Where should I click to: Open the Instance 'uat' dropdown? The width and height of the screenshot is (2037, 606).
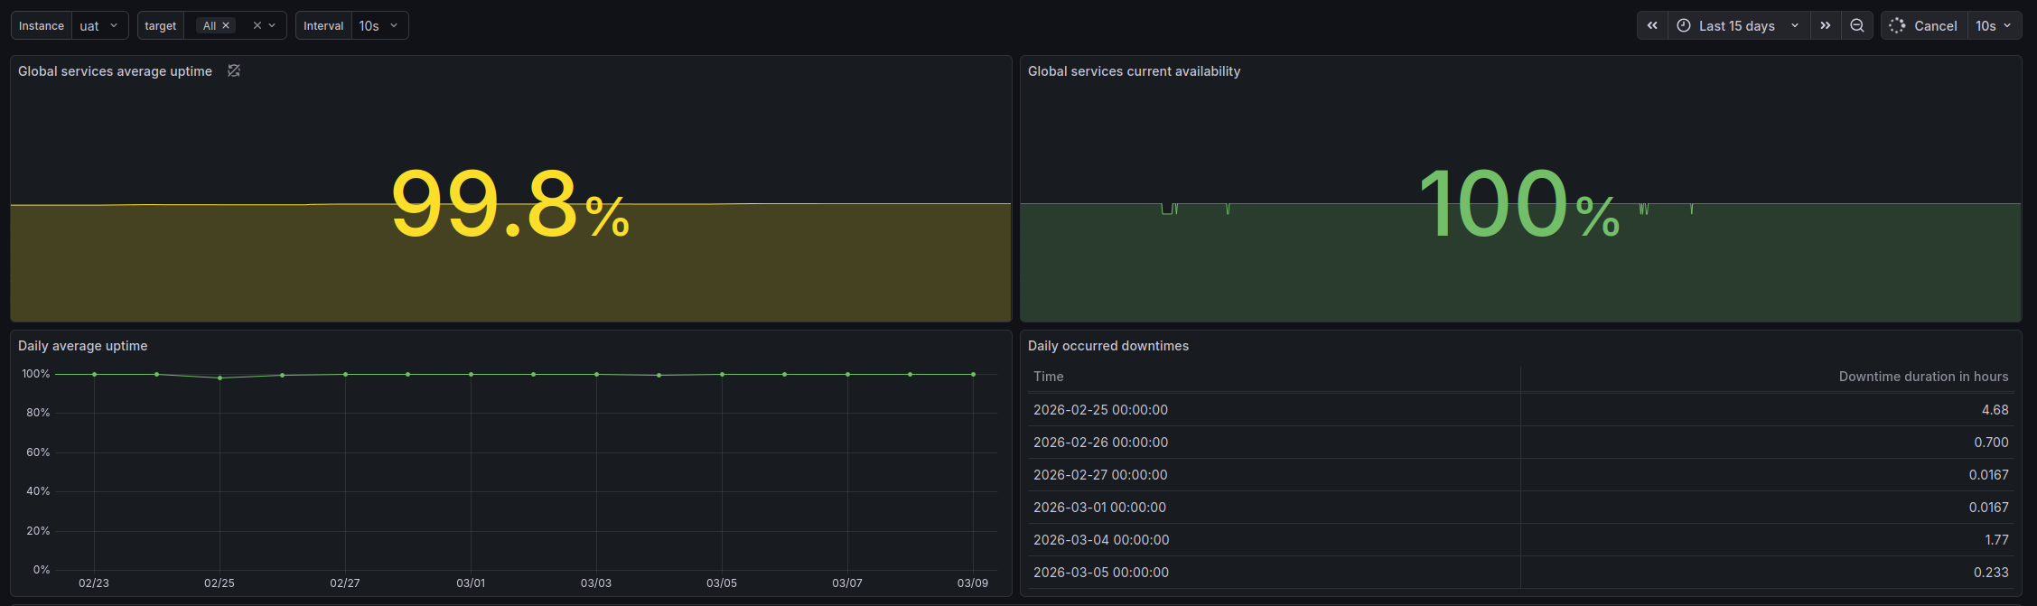[x=99, y=25]
